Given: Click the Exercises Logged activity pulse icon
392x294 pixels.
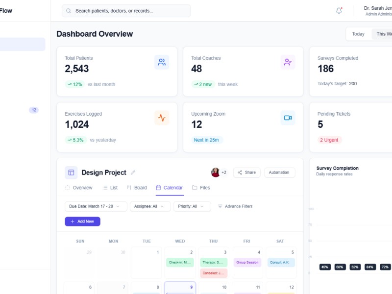Looking at the screenshot, I should point(162,117).
